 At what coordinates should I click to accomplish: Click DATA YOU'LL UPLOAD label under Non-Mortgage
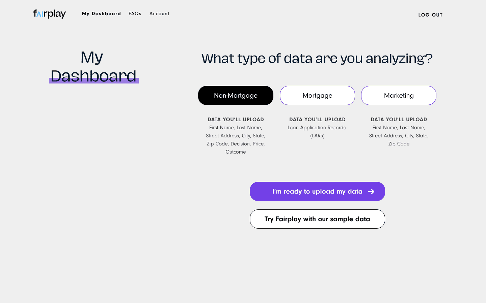(236, 120)
